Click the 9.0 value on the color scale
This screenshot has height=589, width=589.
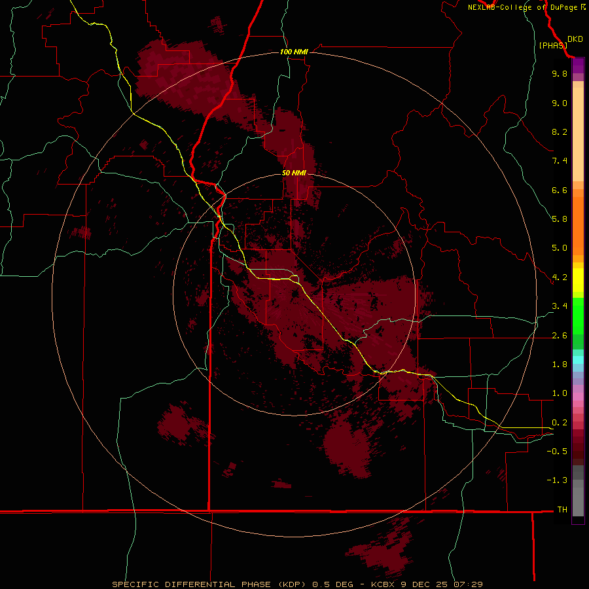(x=560, y=103)
